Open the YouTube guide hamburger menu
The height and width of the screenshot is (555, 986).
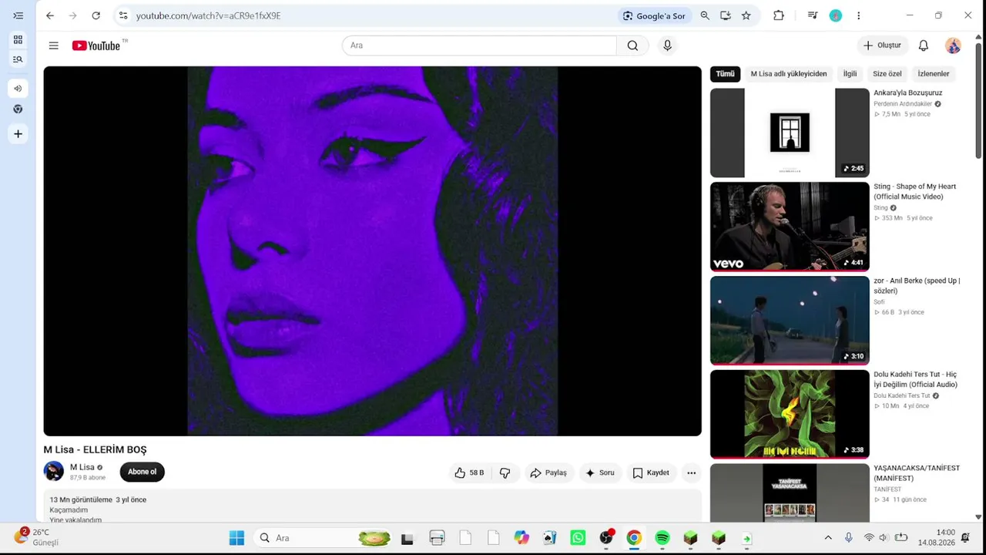(x=53, y=45)
